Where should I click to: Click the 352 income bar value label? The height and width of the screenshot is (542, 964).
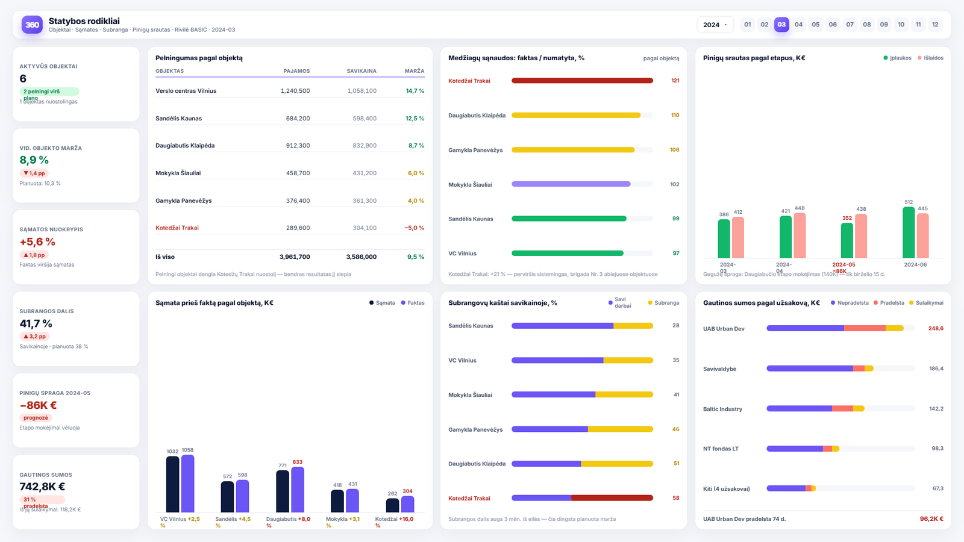(x=847, y=219)
